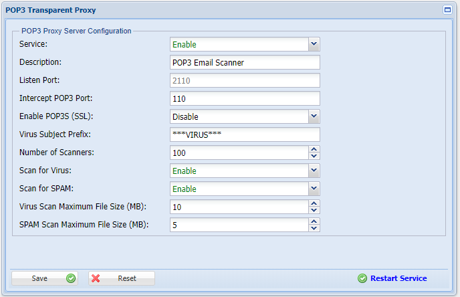Click the red X Reset icon
460x297 pixels.
pos(96,278)
